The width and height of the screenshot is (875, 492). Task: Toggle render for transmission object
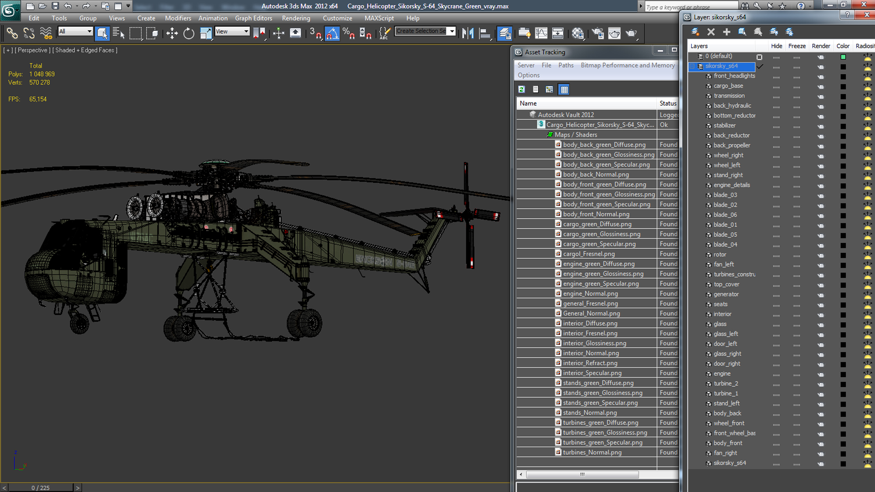(820, 97)
